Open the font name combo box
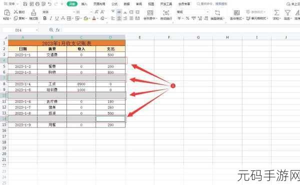This screenshot has width=300, height=185. point(58,12)
